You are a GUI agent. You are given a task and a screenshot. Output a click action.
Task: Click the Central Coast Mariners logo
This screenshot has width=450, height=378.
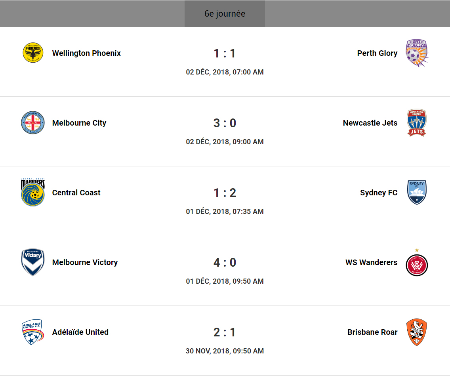tap(33, 193)
